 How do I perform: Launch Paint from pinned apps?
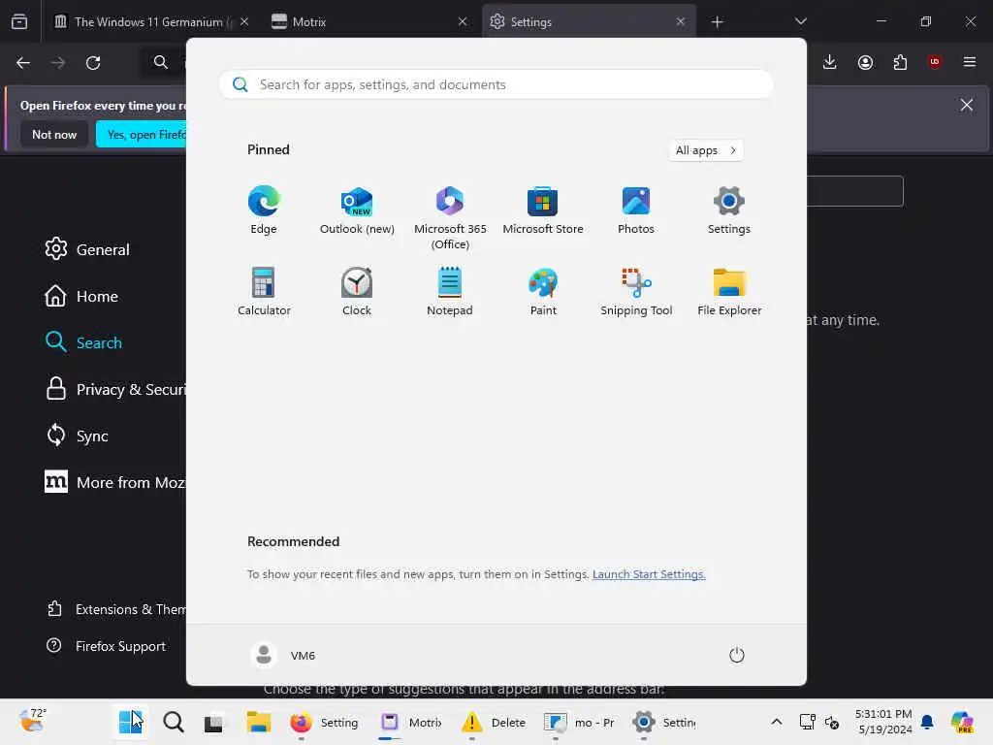point(543,291)
